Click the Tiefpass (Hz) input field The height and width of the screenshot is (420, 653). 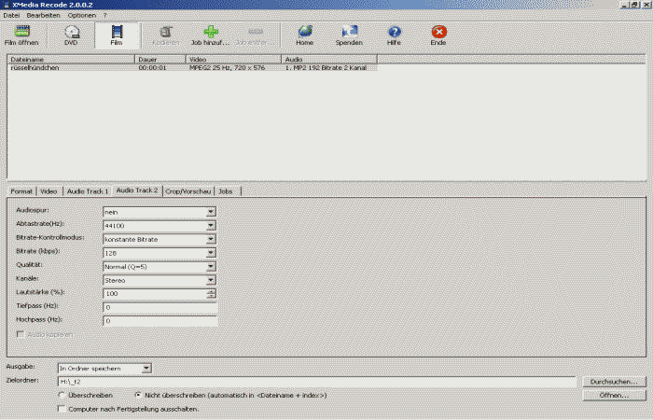point(160,307)
